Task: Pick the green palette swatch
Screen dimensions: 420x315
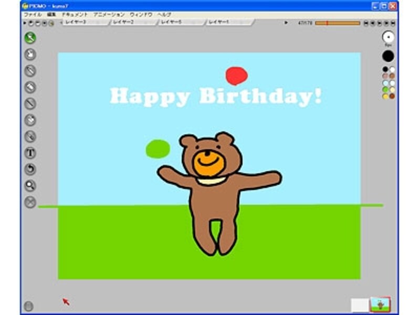Action: click(385, 90)
